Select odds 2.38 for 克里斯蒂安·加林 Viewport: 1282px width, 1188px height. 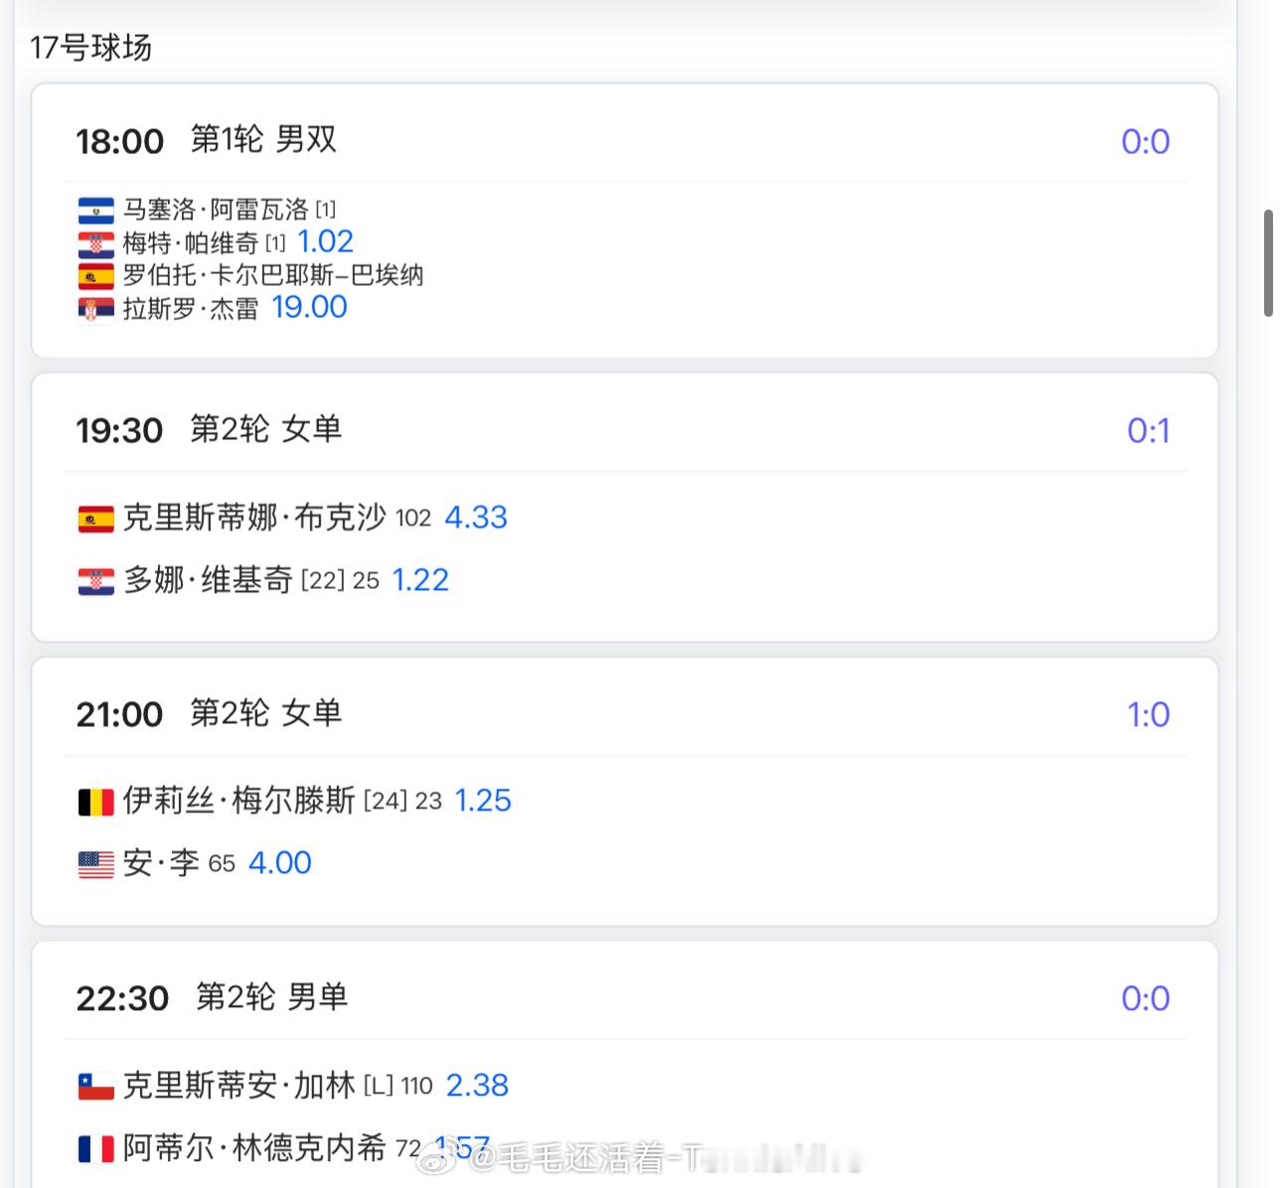477,1085
